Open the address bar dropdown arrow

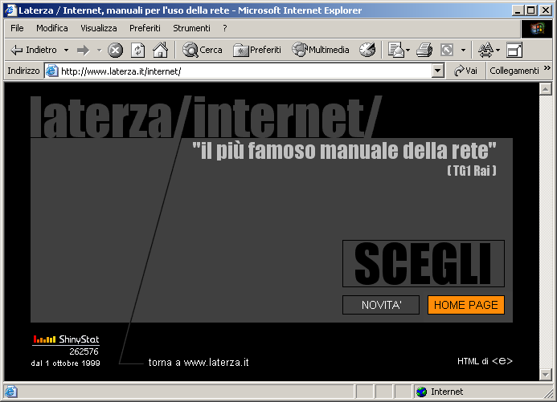[438, 71]
